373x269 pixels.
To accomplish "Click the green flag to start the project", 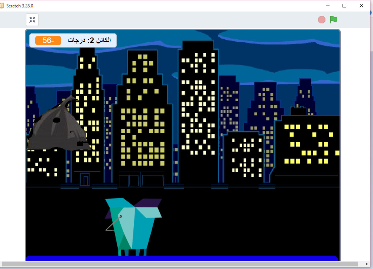I will (x=334, y=20).
